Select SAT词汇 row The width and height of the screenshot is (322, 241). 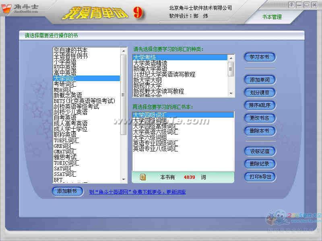point(87,168)
